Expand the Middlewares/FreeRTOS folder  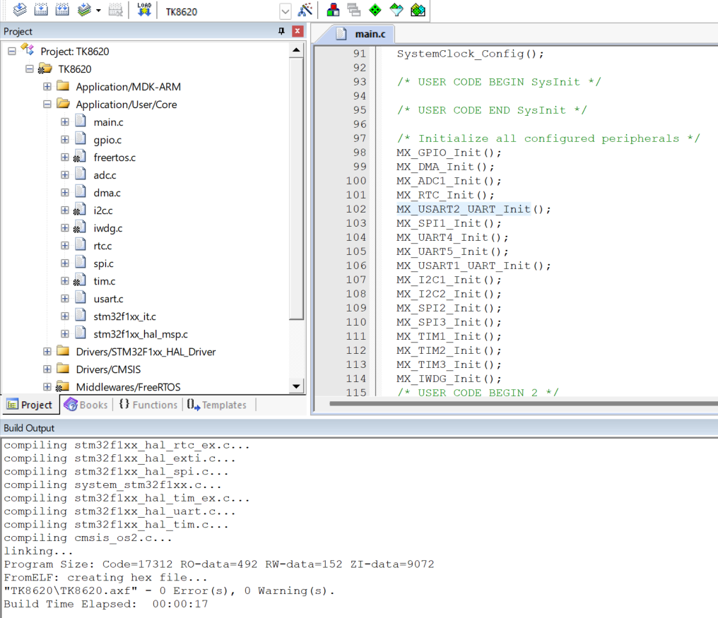[47, 386]
